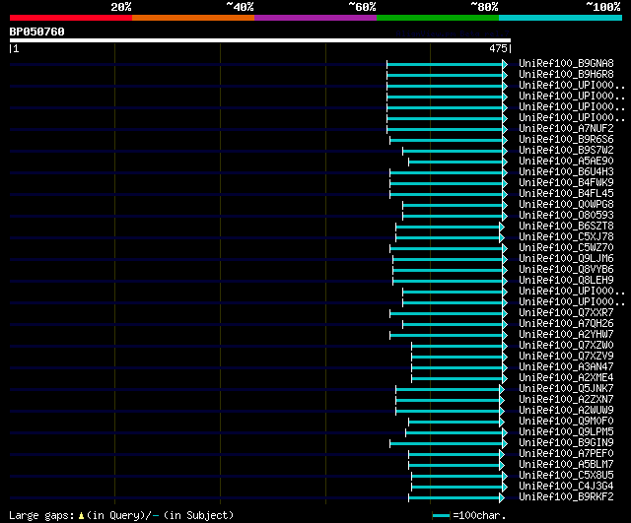Select label UniRef100_Q5JNK7
The width and height of the screenshot is (631, 523).
566,389
